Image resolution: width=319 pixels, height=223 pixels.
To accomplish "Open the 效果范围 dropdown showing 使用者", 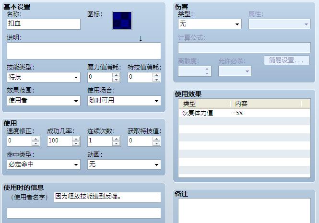I will click(x=44, y=101).
